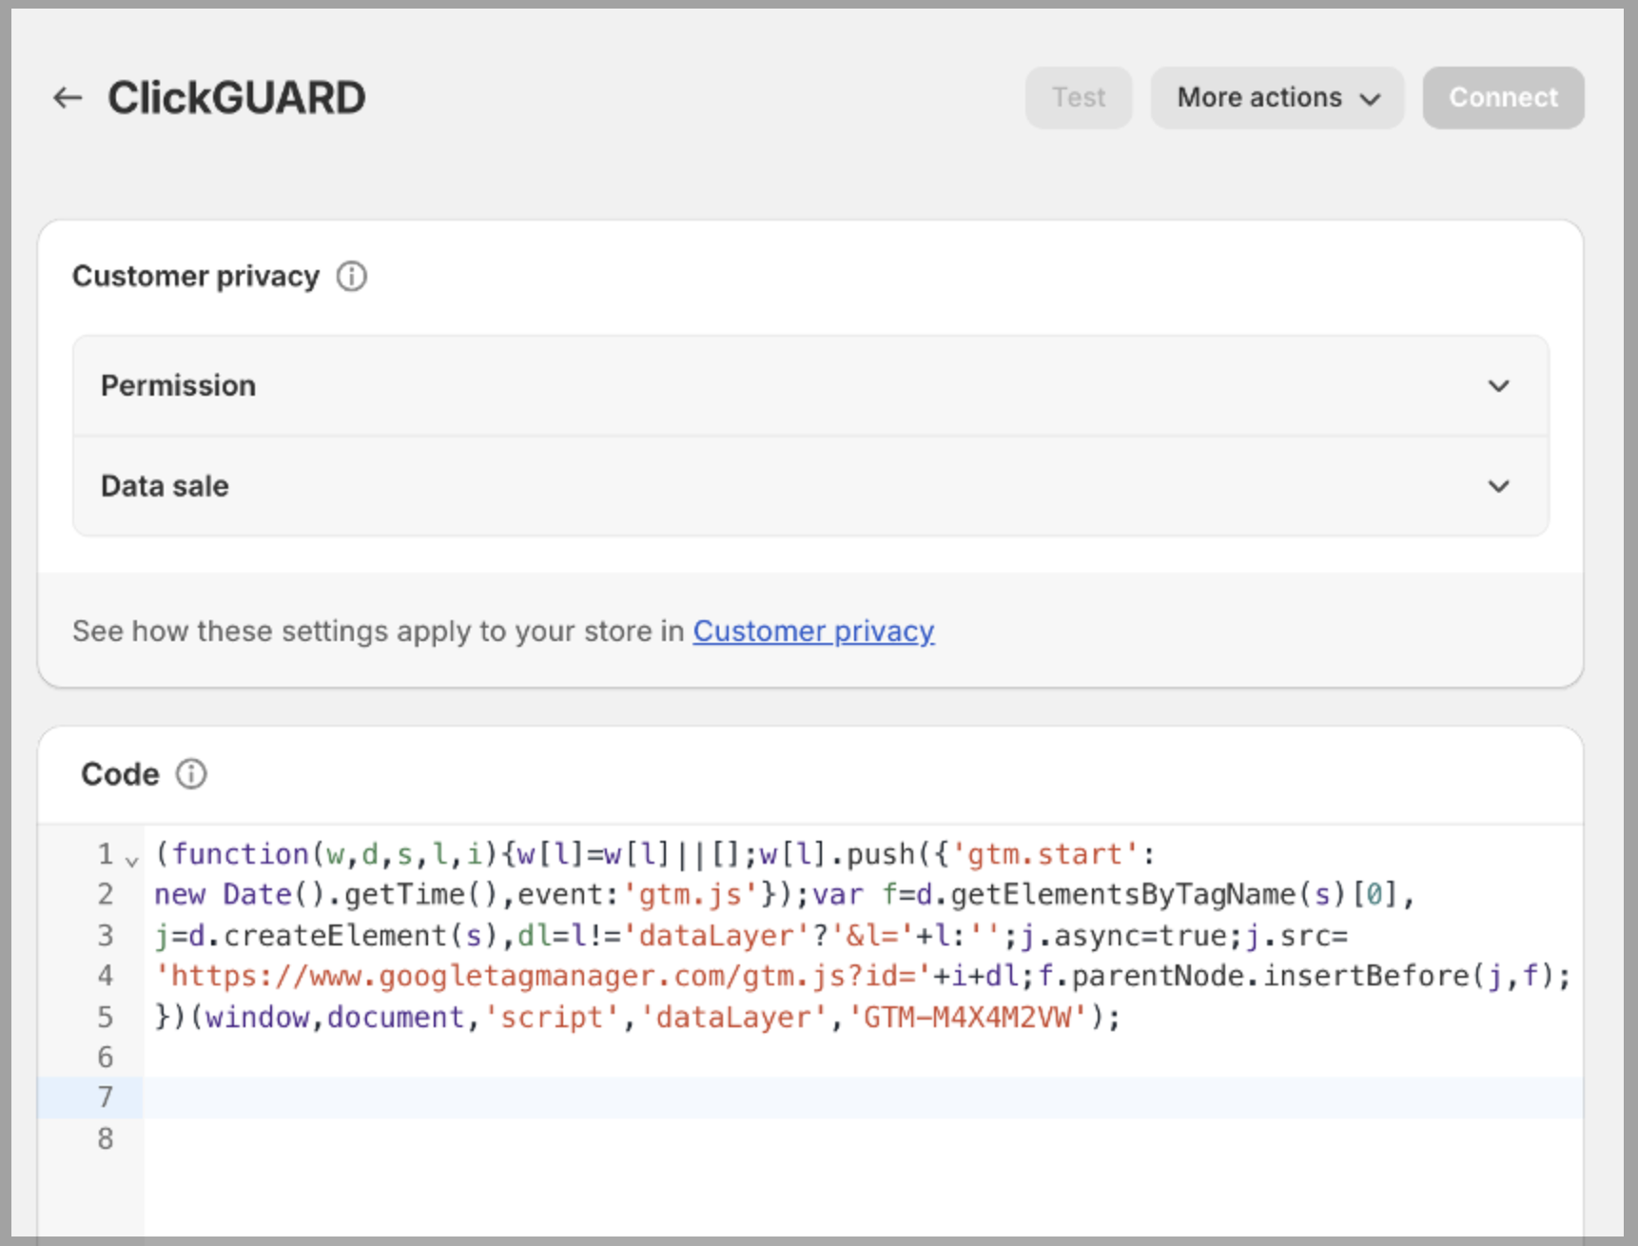Click line number 2 in gutter
The image size is (1638, 1246).
pyautogui.click(x=105, y=895)
